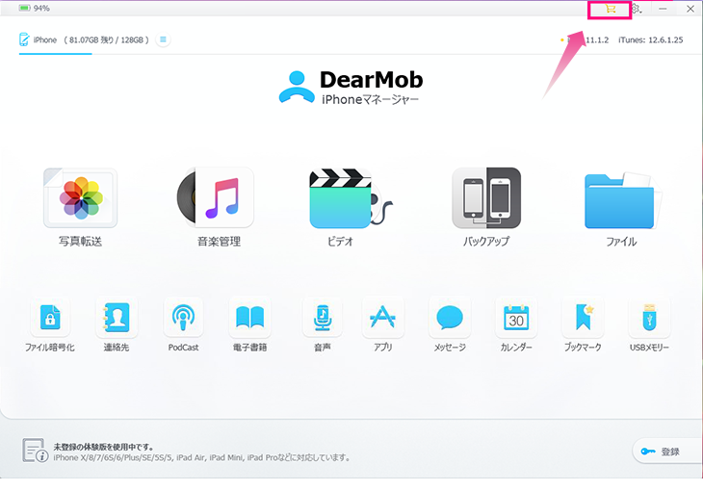Open the 音声 voice icon
This screenshot has height=491, width=703.
click(x=323, y=317)
